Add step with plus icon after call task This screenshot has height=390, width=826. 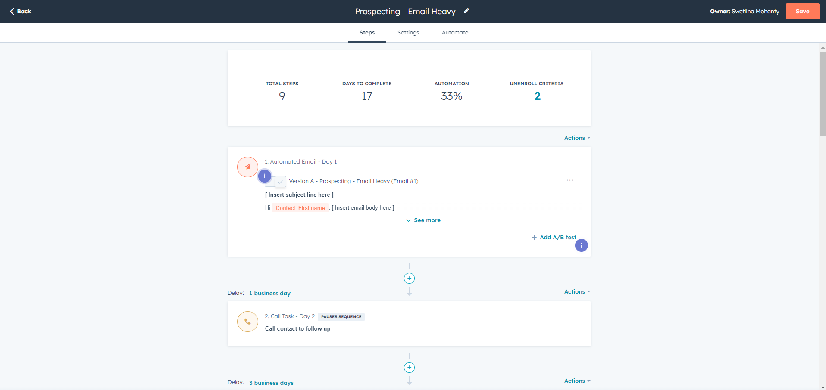[409, 368]
